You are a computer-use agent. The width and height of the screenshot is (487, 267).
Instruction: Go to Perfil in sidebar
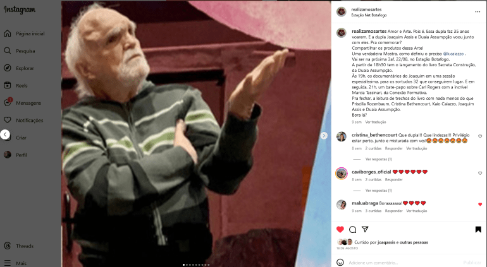pos(16,155)
